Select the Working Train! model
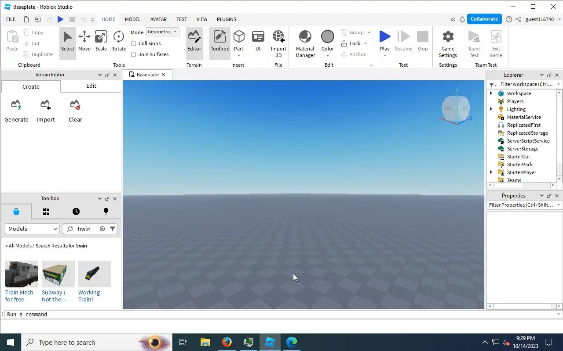This screenshot has width=563, height=351. (x=95, y=282)
